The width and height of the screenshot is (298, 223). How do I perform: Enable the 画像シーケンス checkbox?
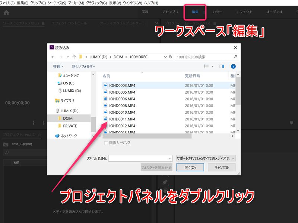pos(106,143)
